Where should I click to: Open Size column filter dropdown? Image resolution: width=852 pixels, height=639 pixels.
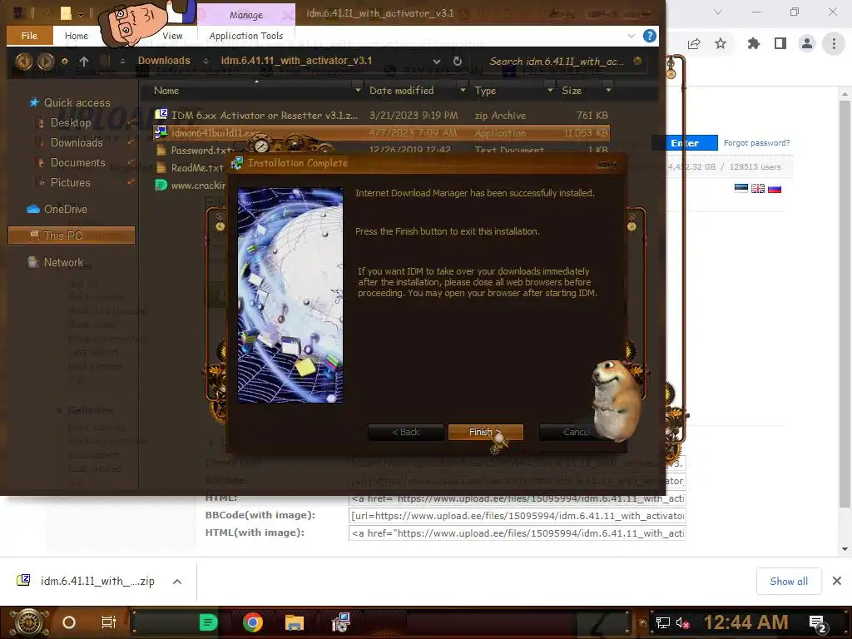click(608, 90)
